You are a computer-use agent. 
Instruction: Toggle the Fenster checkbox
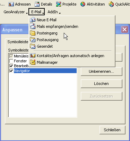pos(11,61)
